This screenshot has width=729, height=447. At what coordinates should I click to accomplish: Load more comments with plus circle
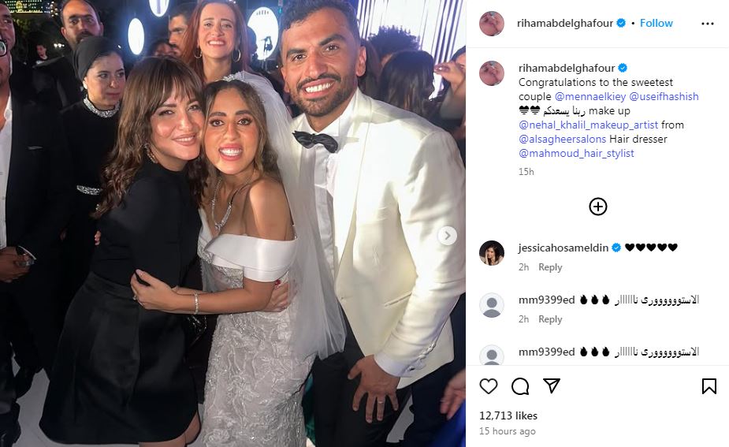tap(598, 207)
